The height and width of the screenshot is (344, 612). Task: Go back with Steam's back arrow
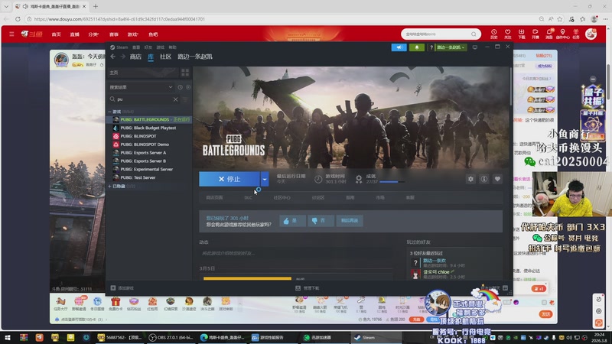pos(112,57)
